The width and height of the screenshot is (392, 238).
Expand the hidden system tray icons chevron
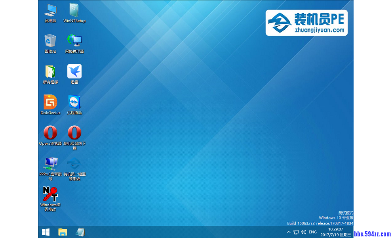point(289,232)
